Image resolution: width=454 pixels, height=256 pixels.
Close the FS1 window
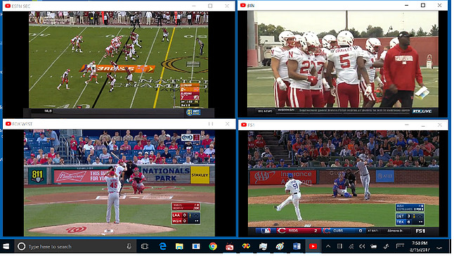click(439, 124)
